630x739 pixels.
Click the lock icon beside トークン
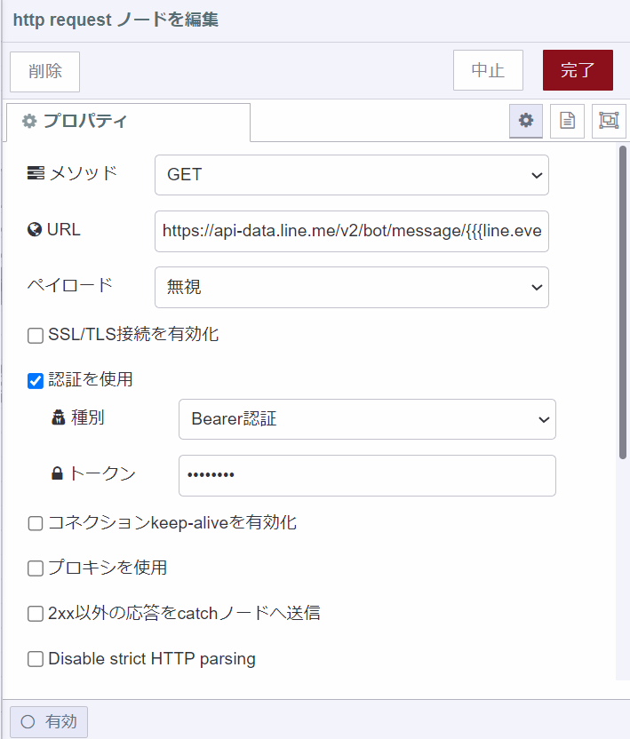57,473
